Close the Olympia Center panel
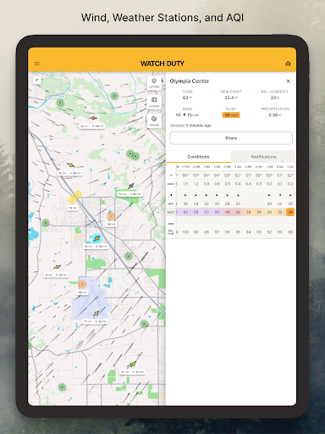The image size is (325, 434). (288, 81)
